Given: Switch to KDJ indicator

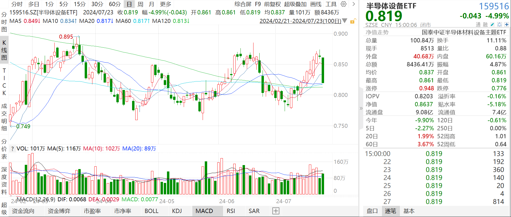Looking at the screenshot, I should (177, 211).
